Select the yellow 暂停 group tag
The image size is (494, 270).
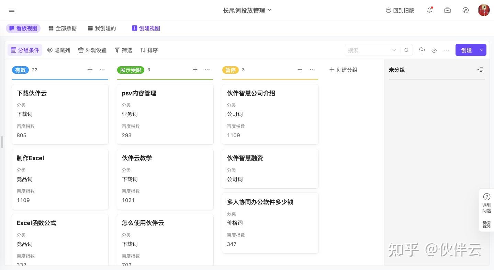point(230,70)
